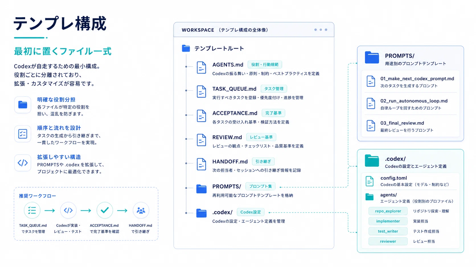Select the test_writer agent chip

pos(388,231)
